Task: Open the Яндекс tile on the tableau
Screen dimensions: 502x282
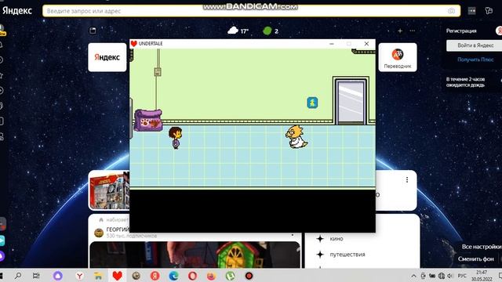Action: pos(107,57)
